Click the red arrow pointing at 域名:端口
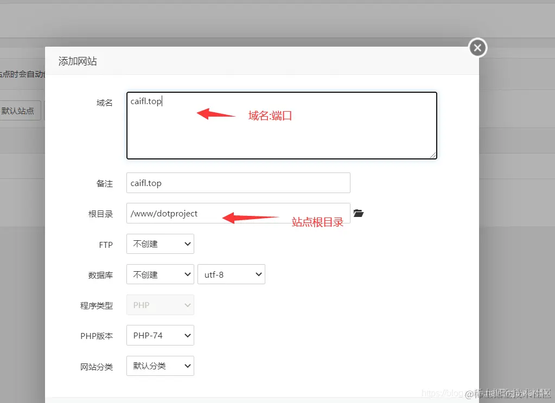Viewport: 555px width, 403px height. [x=214, y=114]
